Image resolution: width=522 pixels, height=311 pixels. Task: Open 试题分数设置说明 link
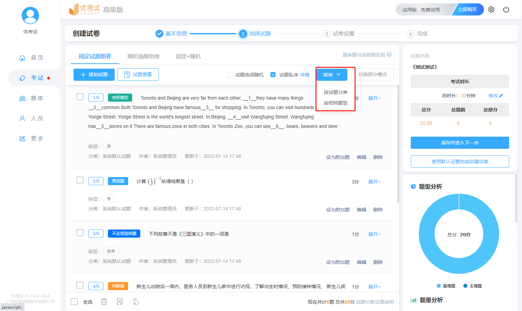[375, 302]
